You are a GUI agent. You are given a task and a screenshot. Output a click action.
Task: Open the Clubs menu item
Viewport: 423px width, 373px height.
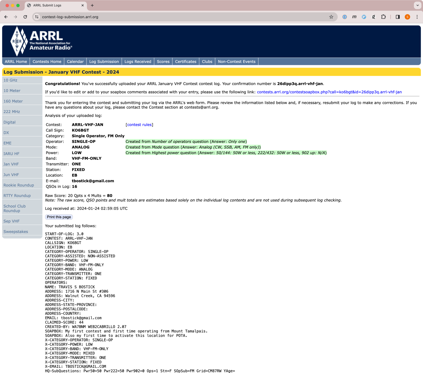point(207,62)
